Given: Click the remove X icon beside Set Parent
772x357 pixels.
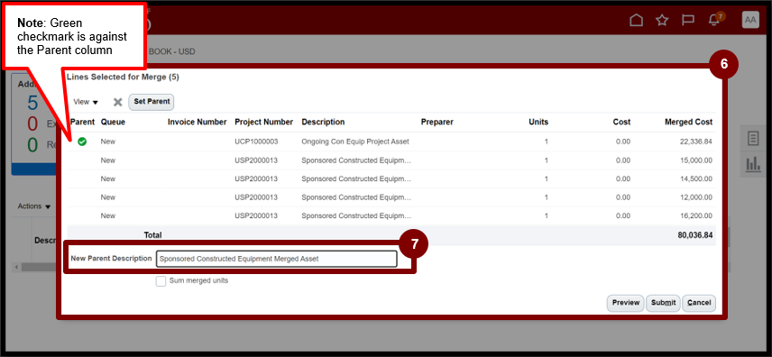Looking at the screenshot, I should point(117,102).
